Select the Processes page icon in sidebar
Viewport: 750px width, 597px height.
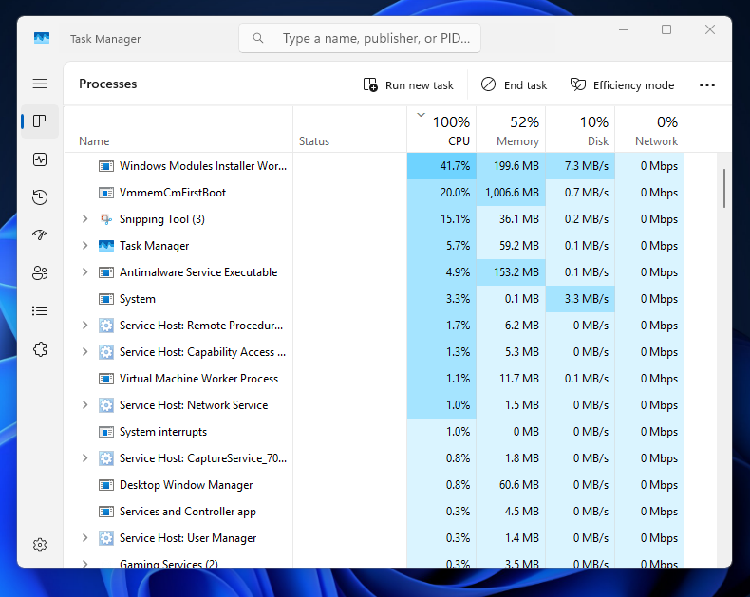(x=40, y=121)
